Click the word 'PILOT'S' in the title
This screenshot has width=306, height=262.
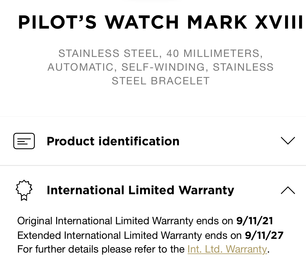click(x=57, y=22)
